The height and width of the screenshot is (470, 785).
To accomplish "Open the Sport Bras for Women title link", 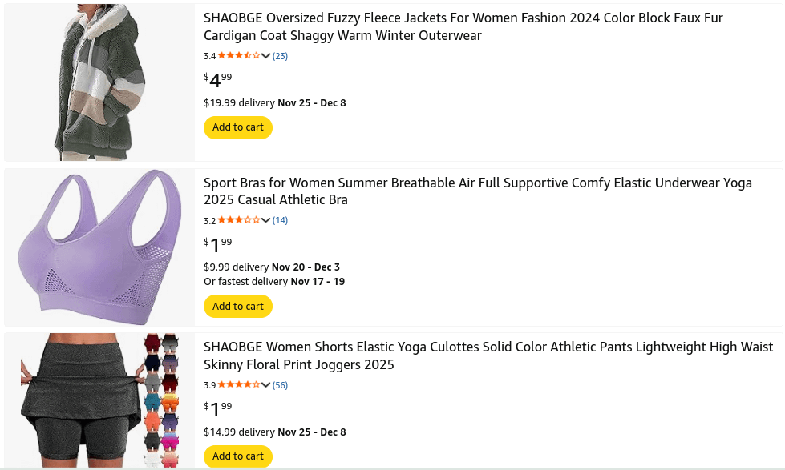I will (x=477, y=191).
